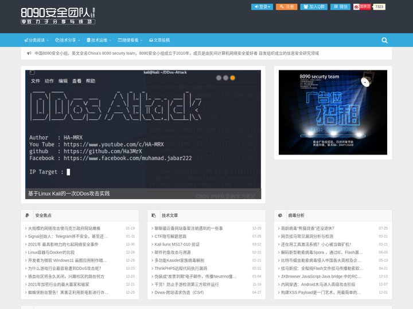Click the 安全焦点 section header icon

tap(27, 216)
